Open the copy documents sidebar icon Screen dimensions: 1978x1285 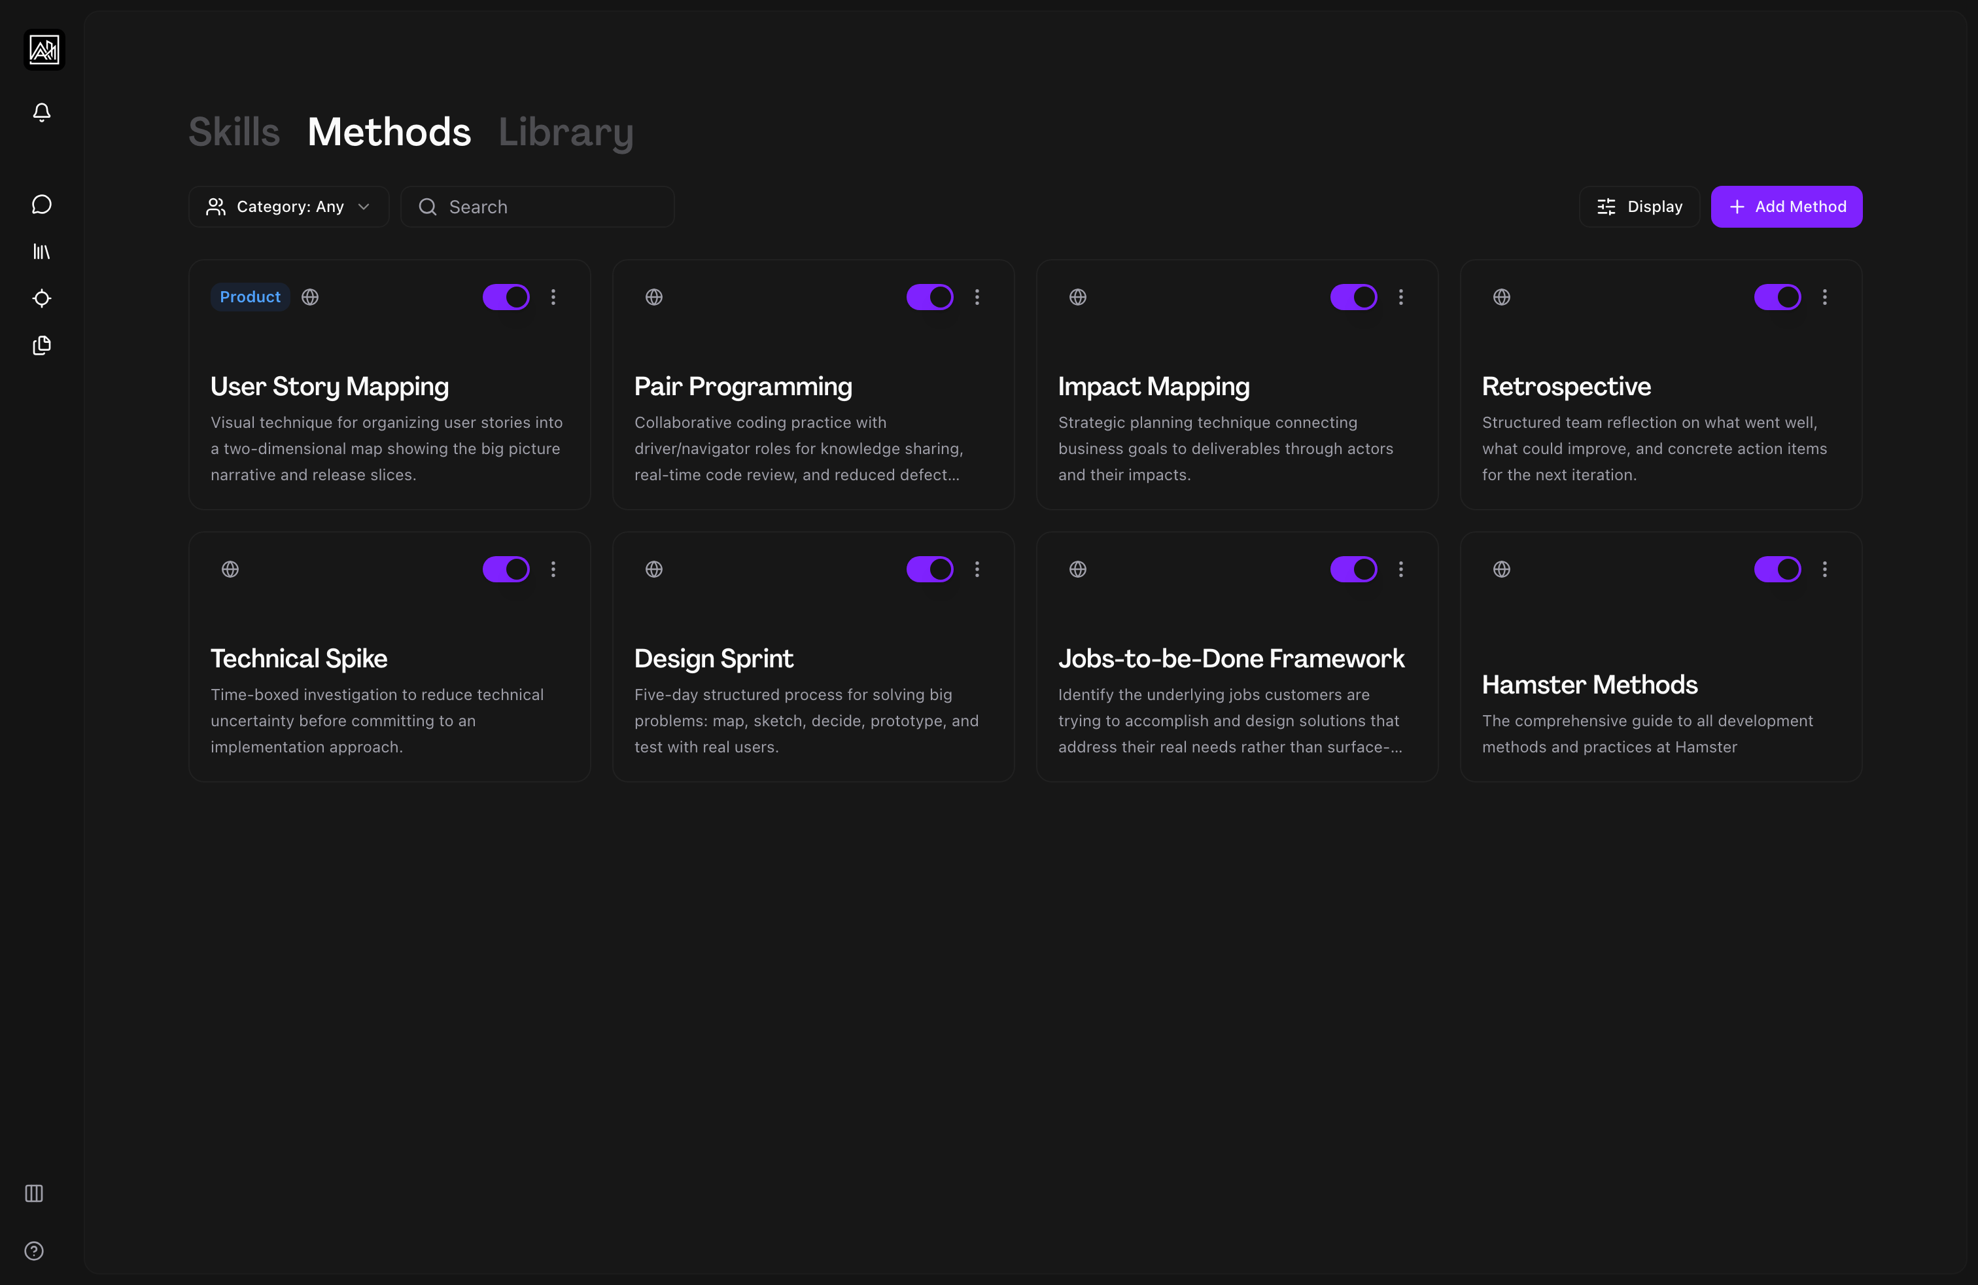(42, 345)
